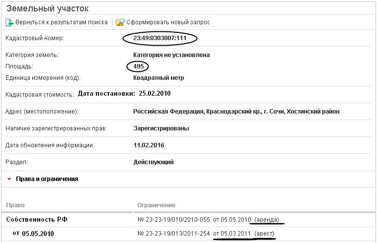Click 'Категория не установлена' value
The image size is (377, 243).
[x=171, y=55]
